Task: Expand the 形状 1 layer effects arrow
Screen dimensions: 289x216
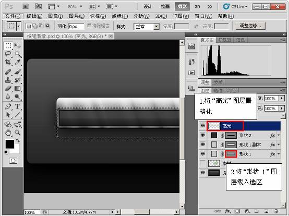Action: [279, 154]
